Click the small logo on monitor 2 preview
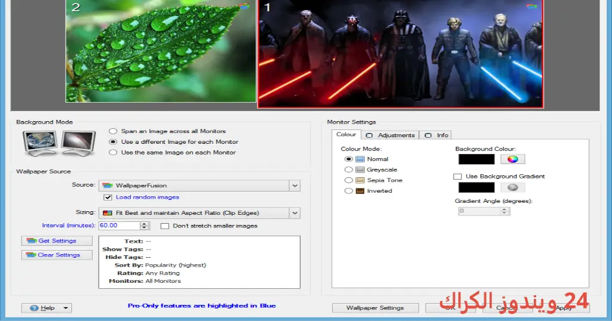Screen dimensions: 612x321 (244, 6)
